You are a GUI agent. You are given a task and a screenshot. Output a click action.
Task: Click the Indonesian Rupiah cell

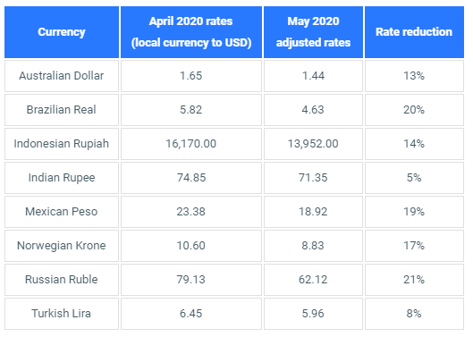coord(62,144)
